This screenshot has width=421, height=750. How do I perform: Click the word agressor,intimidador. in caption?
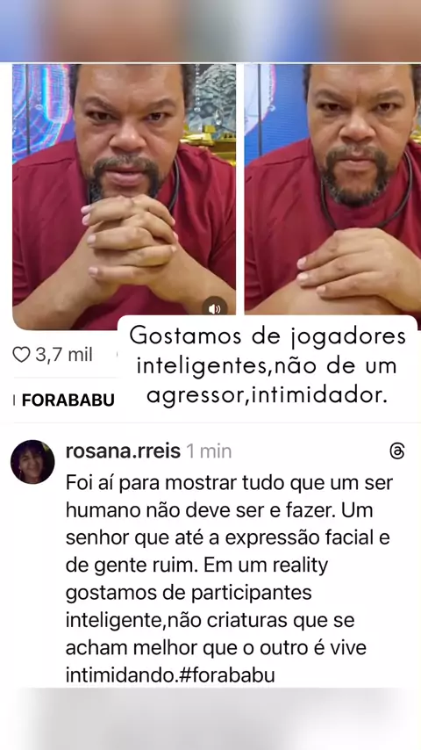coord(267,395)
